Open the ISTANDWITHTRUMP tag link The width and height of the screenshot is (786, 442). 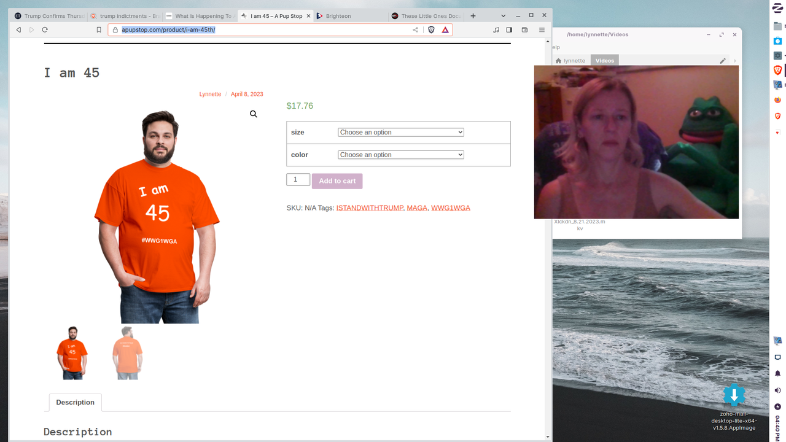point(370,208)
